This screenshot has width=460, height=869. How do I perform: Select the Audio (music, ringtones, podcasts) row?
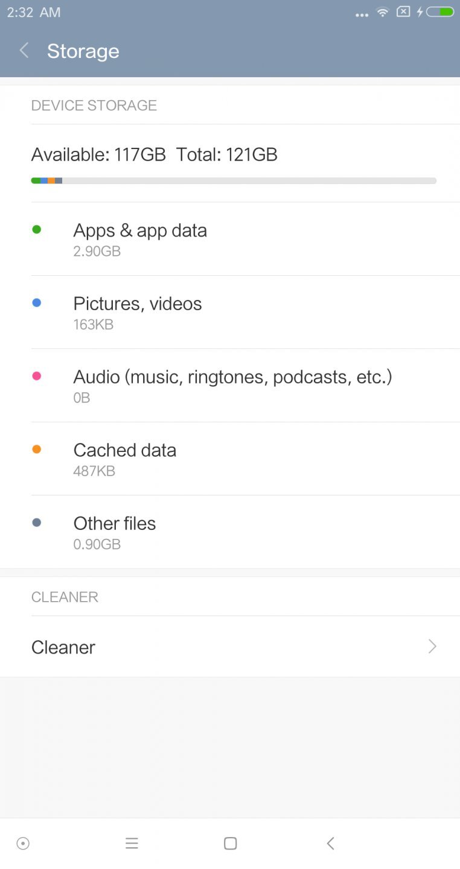[x=232, y=385]
